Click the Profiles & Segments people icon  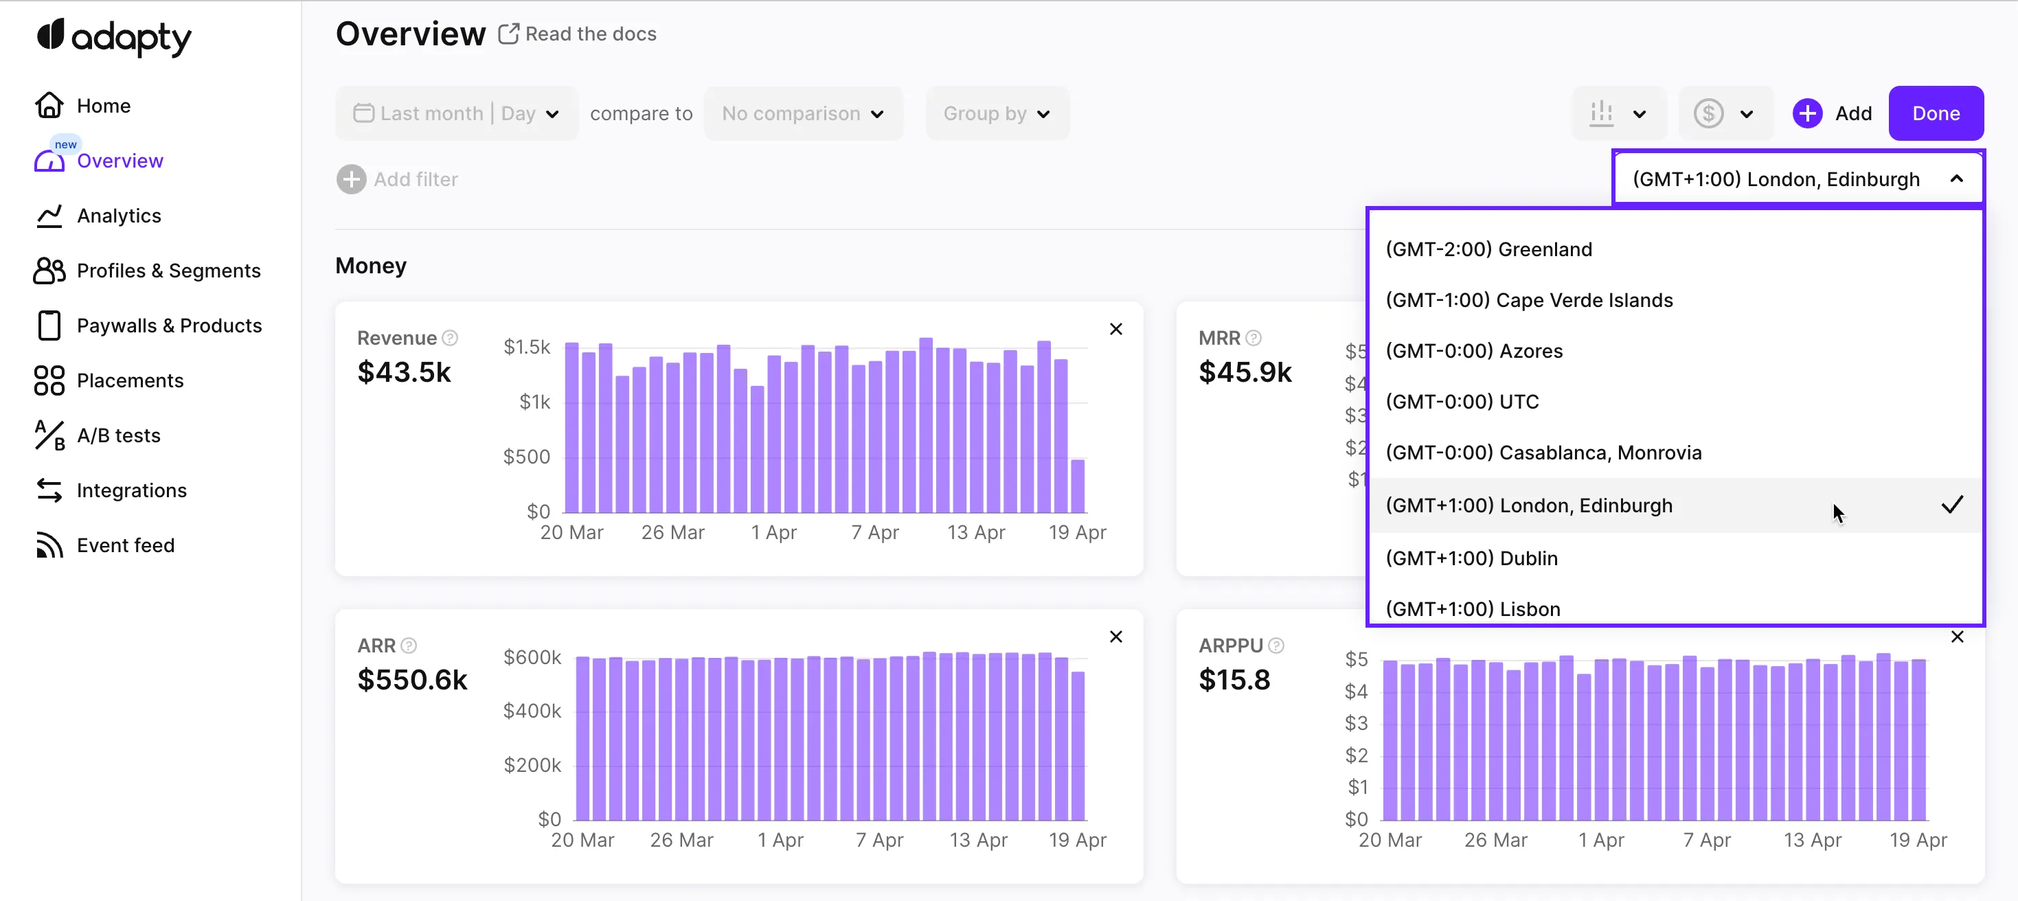(x=49, y=271)
